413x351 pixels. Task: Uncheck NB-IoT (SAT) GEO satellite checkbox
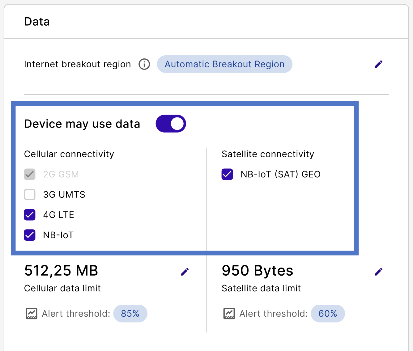pos(227,174)
